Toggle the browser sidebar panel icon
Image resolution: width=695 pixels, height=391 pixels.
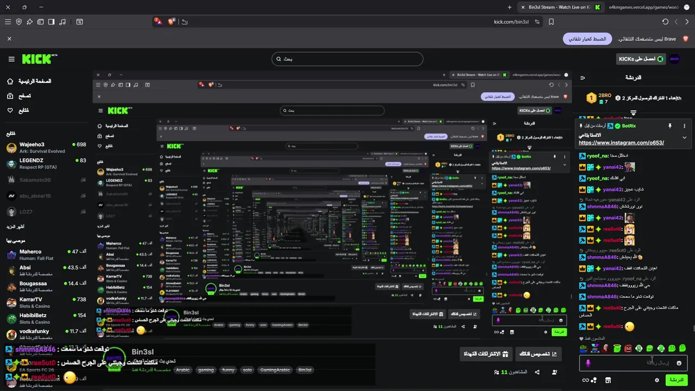[51, 22]
